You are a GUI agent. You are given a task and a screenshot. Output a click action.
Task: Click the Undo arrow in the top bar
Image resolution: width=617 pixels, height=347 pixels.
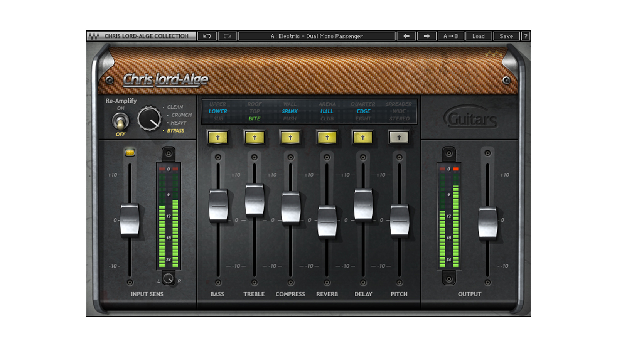[x=207, y=36]
